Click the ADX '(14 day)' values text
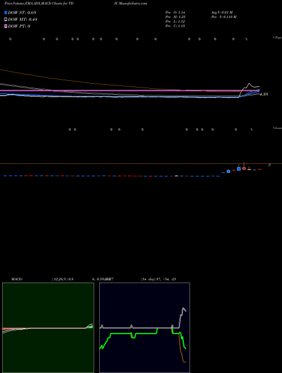 (158, 279)
